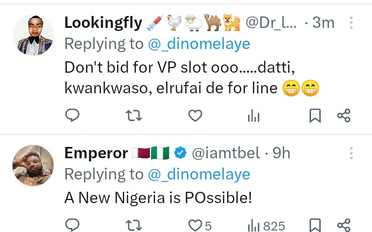Like Emperor's tweet with 5 likes
Viewport: 372px width, 232px height.
coord(195,225)
